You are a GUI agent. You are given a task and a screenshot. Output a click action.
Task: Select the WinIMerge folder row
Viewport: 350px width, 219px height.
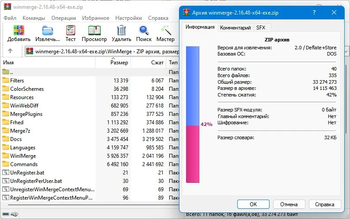pyautogui.click(x=90, y=156)
